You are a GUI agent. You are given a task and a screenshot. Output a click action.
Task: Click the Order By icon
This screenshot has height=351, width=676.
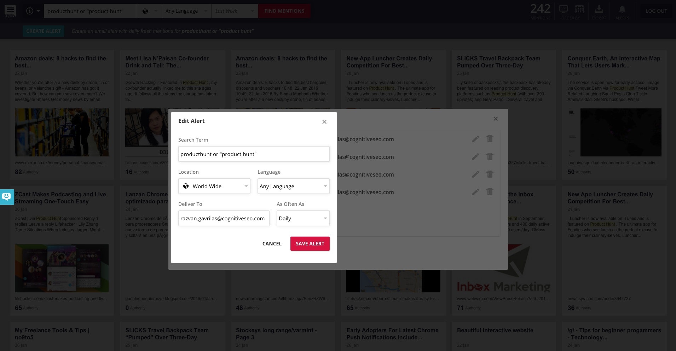(x=564, y=9)
